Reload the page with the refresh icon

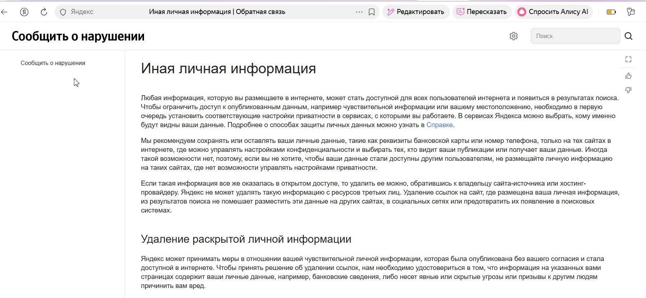[x=44, y=12]
